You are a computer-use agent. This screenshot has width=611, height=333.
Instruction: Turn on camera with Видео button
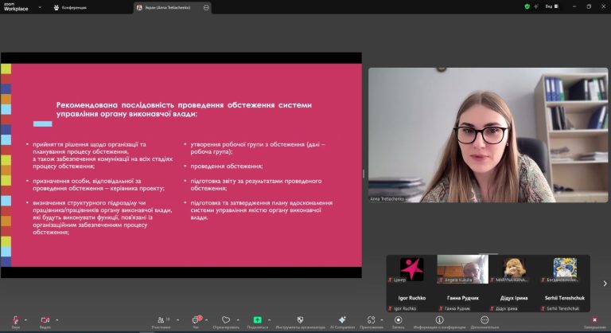45,320
